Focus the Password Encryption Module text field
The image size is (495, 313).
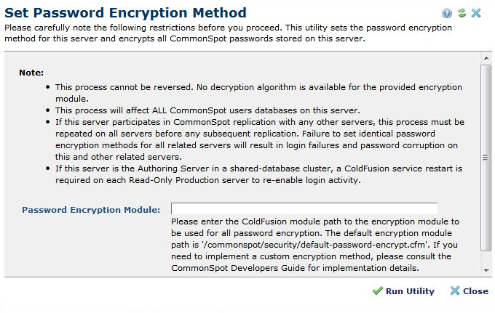click(x=304, y=210)
